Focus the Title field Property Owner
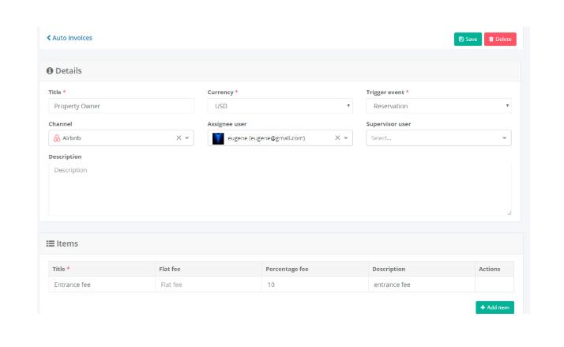 point(121,106)
